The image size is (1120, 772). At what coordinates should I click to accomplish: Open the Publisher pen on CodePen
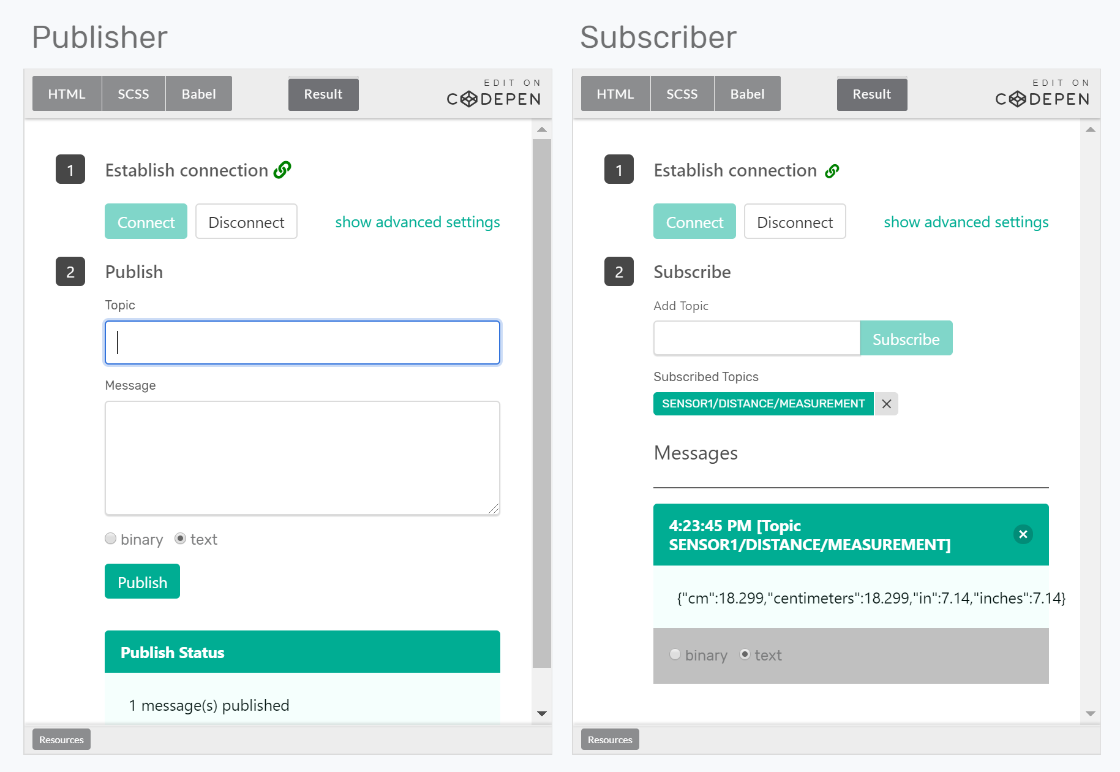(494, 93)
